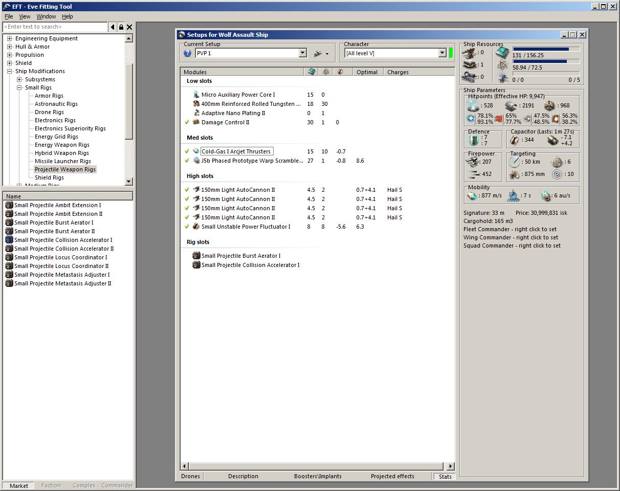This screenshot has width=620, height=491.
Task: Sort by the Charges column header
Action: [x=419, y=72]
